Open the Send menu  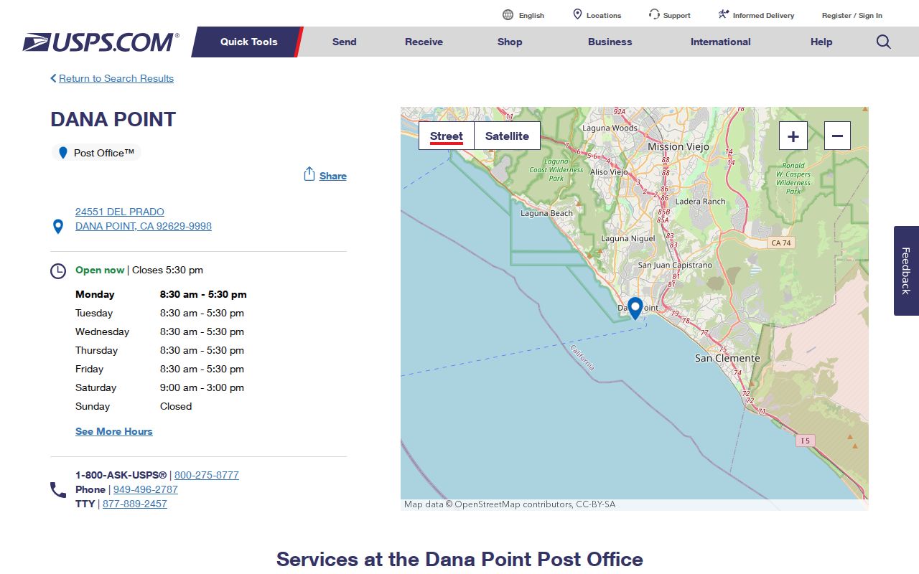click(344, 42)
